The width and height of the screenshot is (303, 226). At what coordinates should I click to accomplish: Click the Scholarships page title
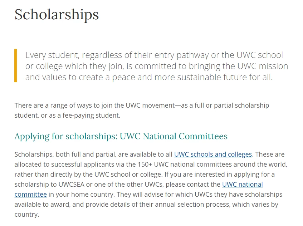tap(57, 15)
